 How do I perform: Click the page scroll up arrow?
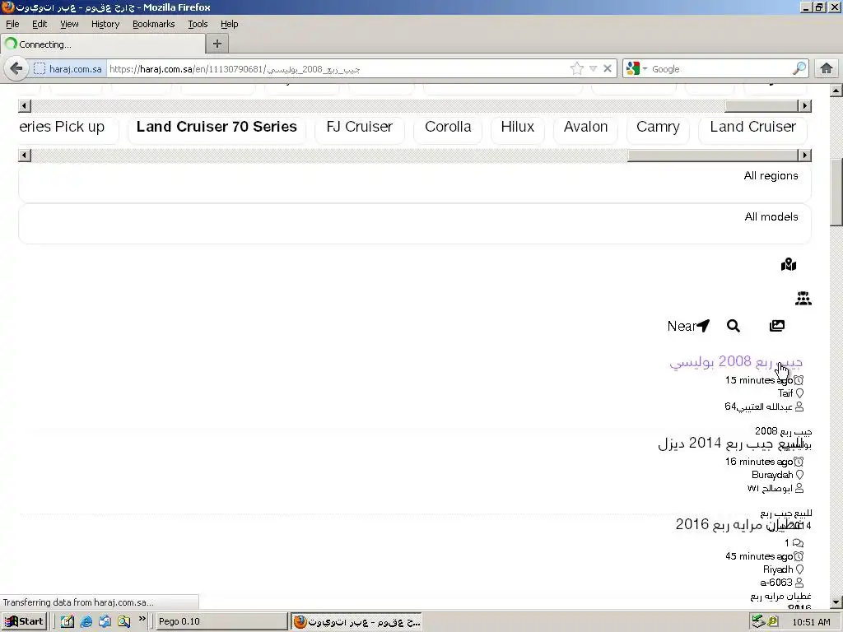[836, 91]
